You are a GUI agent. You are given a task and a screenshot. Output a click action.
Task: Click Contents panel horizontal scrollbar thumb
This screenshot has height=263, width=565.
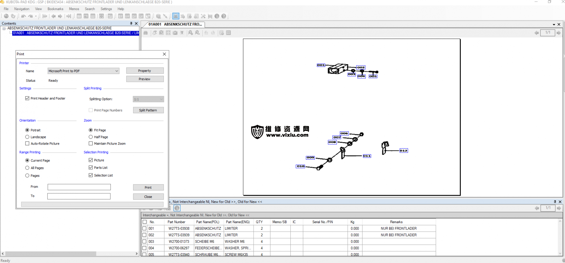51,254
